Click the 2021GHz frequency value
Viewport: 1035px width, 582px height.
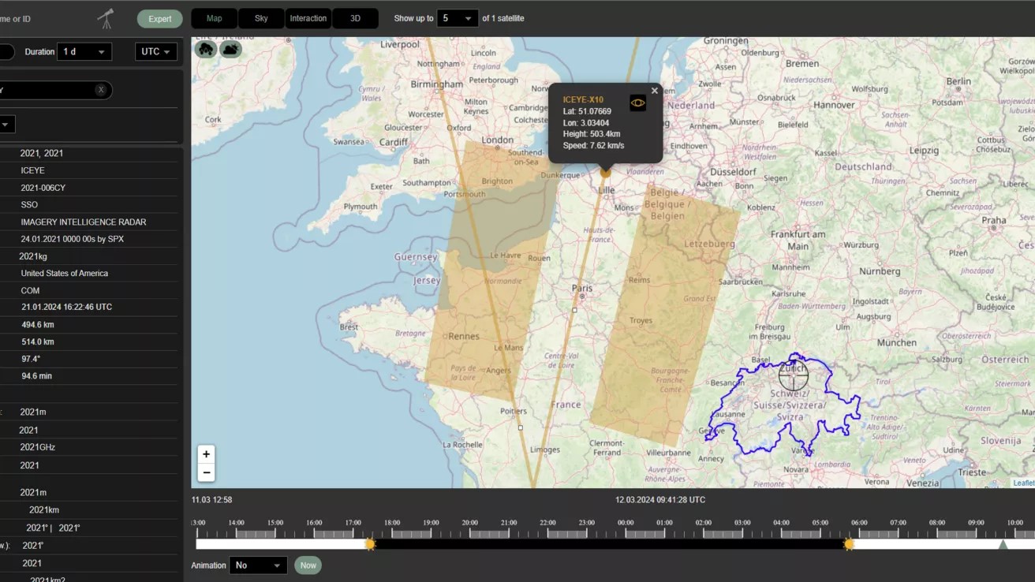(38, 447)
